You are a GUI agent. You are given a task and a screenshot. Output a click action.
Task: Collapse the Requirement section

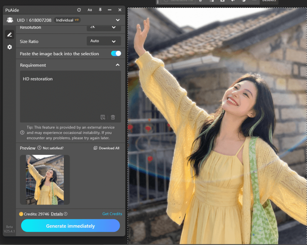pos(118,65)
